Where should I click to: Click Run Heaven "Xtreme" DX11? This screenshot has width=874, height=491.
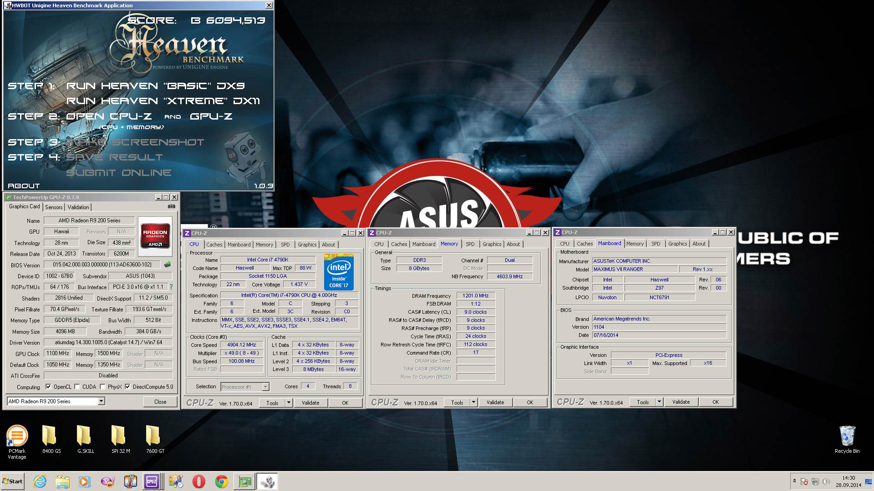[163, 101]
